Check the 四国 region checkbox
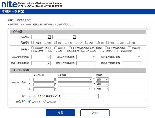 108,42
